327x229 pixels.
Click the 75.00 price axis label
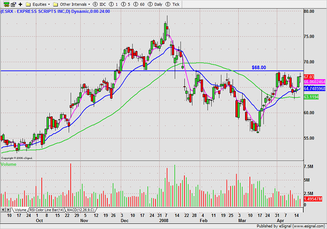pos(309,37)
